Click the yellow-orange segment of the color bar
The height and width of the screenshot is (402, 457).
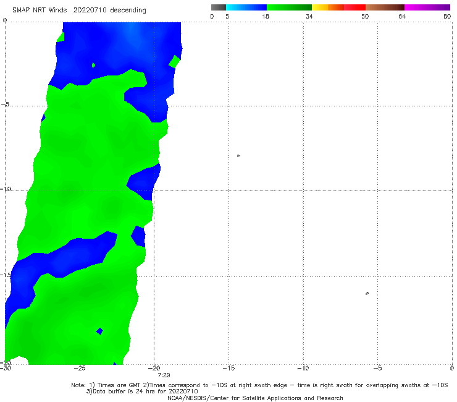[x=328, y=7]
